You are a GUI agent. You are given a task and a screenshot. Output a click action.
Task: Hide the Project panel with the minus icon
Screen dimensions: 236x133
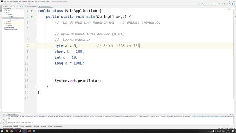(x=22, y=7)
